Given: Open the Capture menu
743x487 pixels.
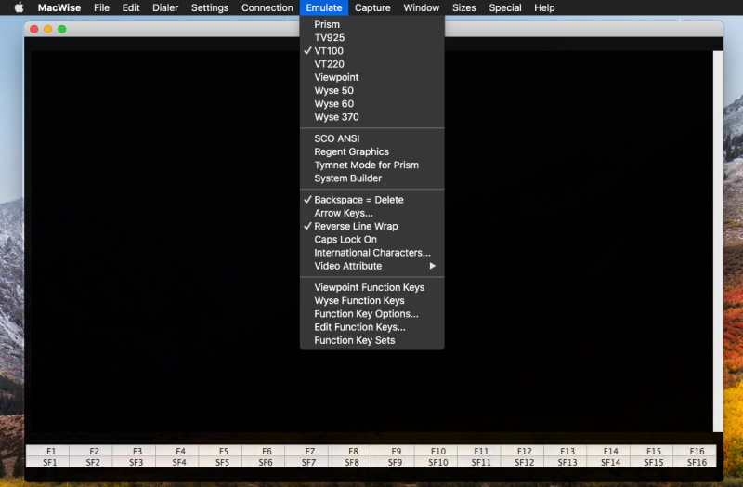Looking at the screenshot, I should click(372, 7).
